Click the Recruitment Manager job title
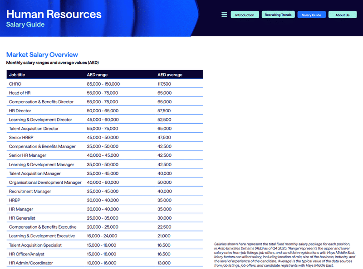The height and width of the screenshot is (269, 363). pos(30,191)
